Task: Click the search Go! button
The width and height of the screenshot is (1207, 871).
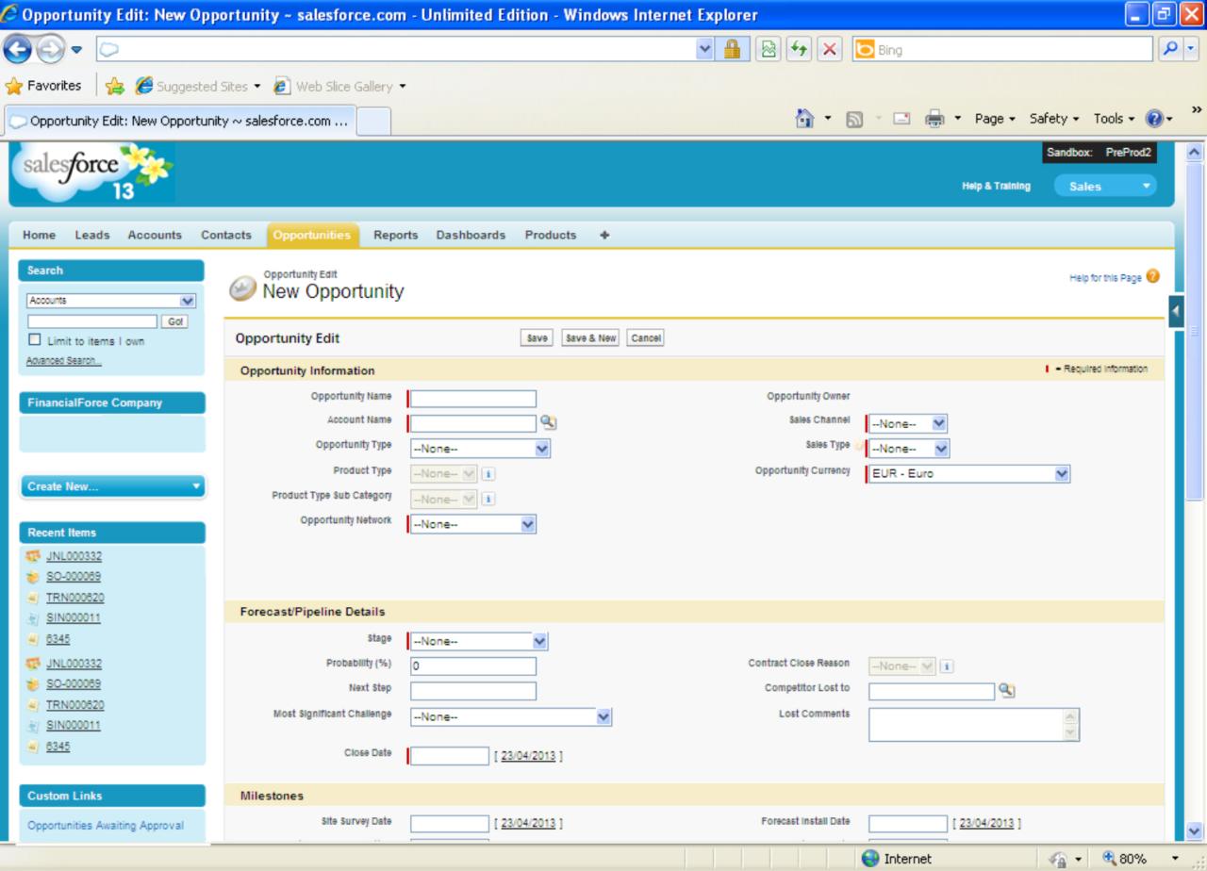Action: pyautogui.click(x=174, y=321)
